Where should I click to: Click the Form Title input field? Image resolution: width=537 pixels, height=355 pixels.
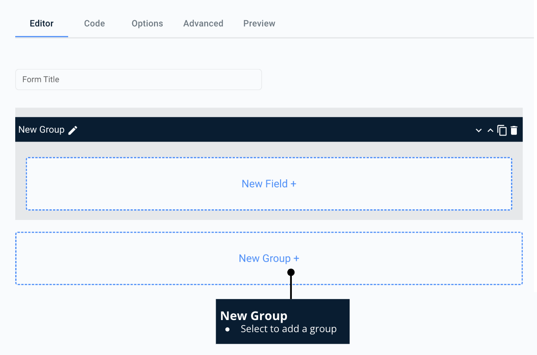click(139, 79)
